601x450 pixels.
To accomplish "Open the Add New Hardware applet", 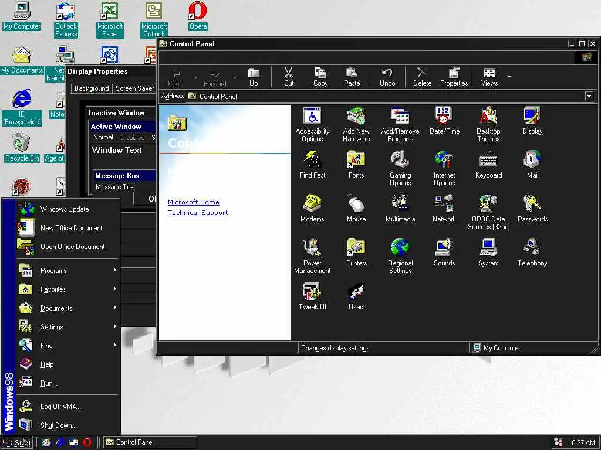I will click(x=356, y=124).
